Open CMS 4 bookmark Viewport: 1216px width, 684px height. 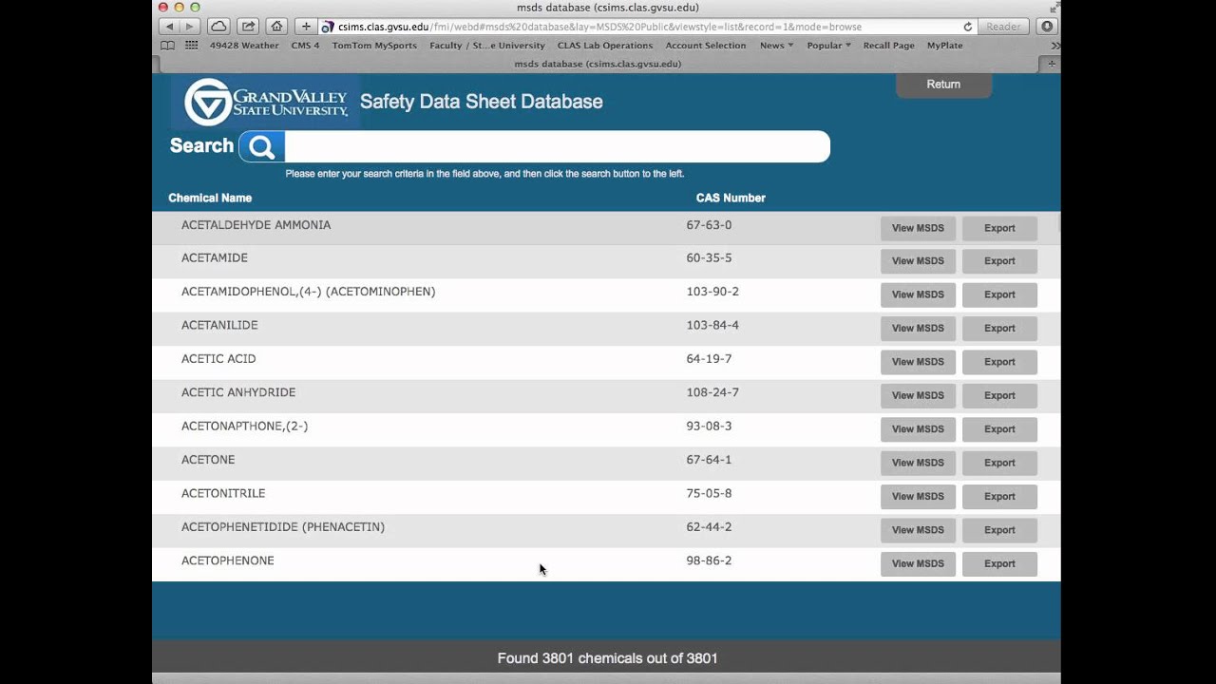(x=305, y=46)
